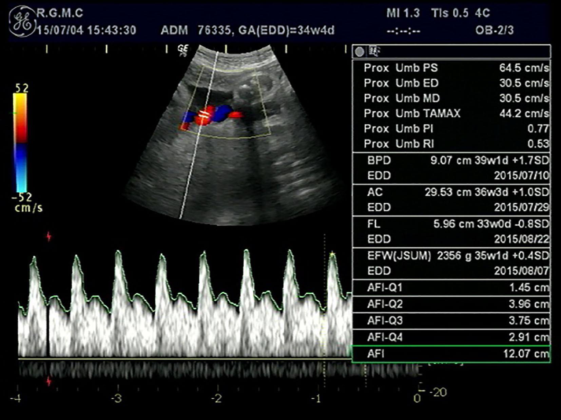Click the cm/s unit label under color scale
The image size is (561, 420).
[28, 208]
